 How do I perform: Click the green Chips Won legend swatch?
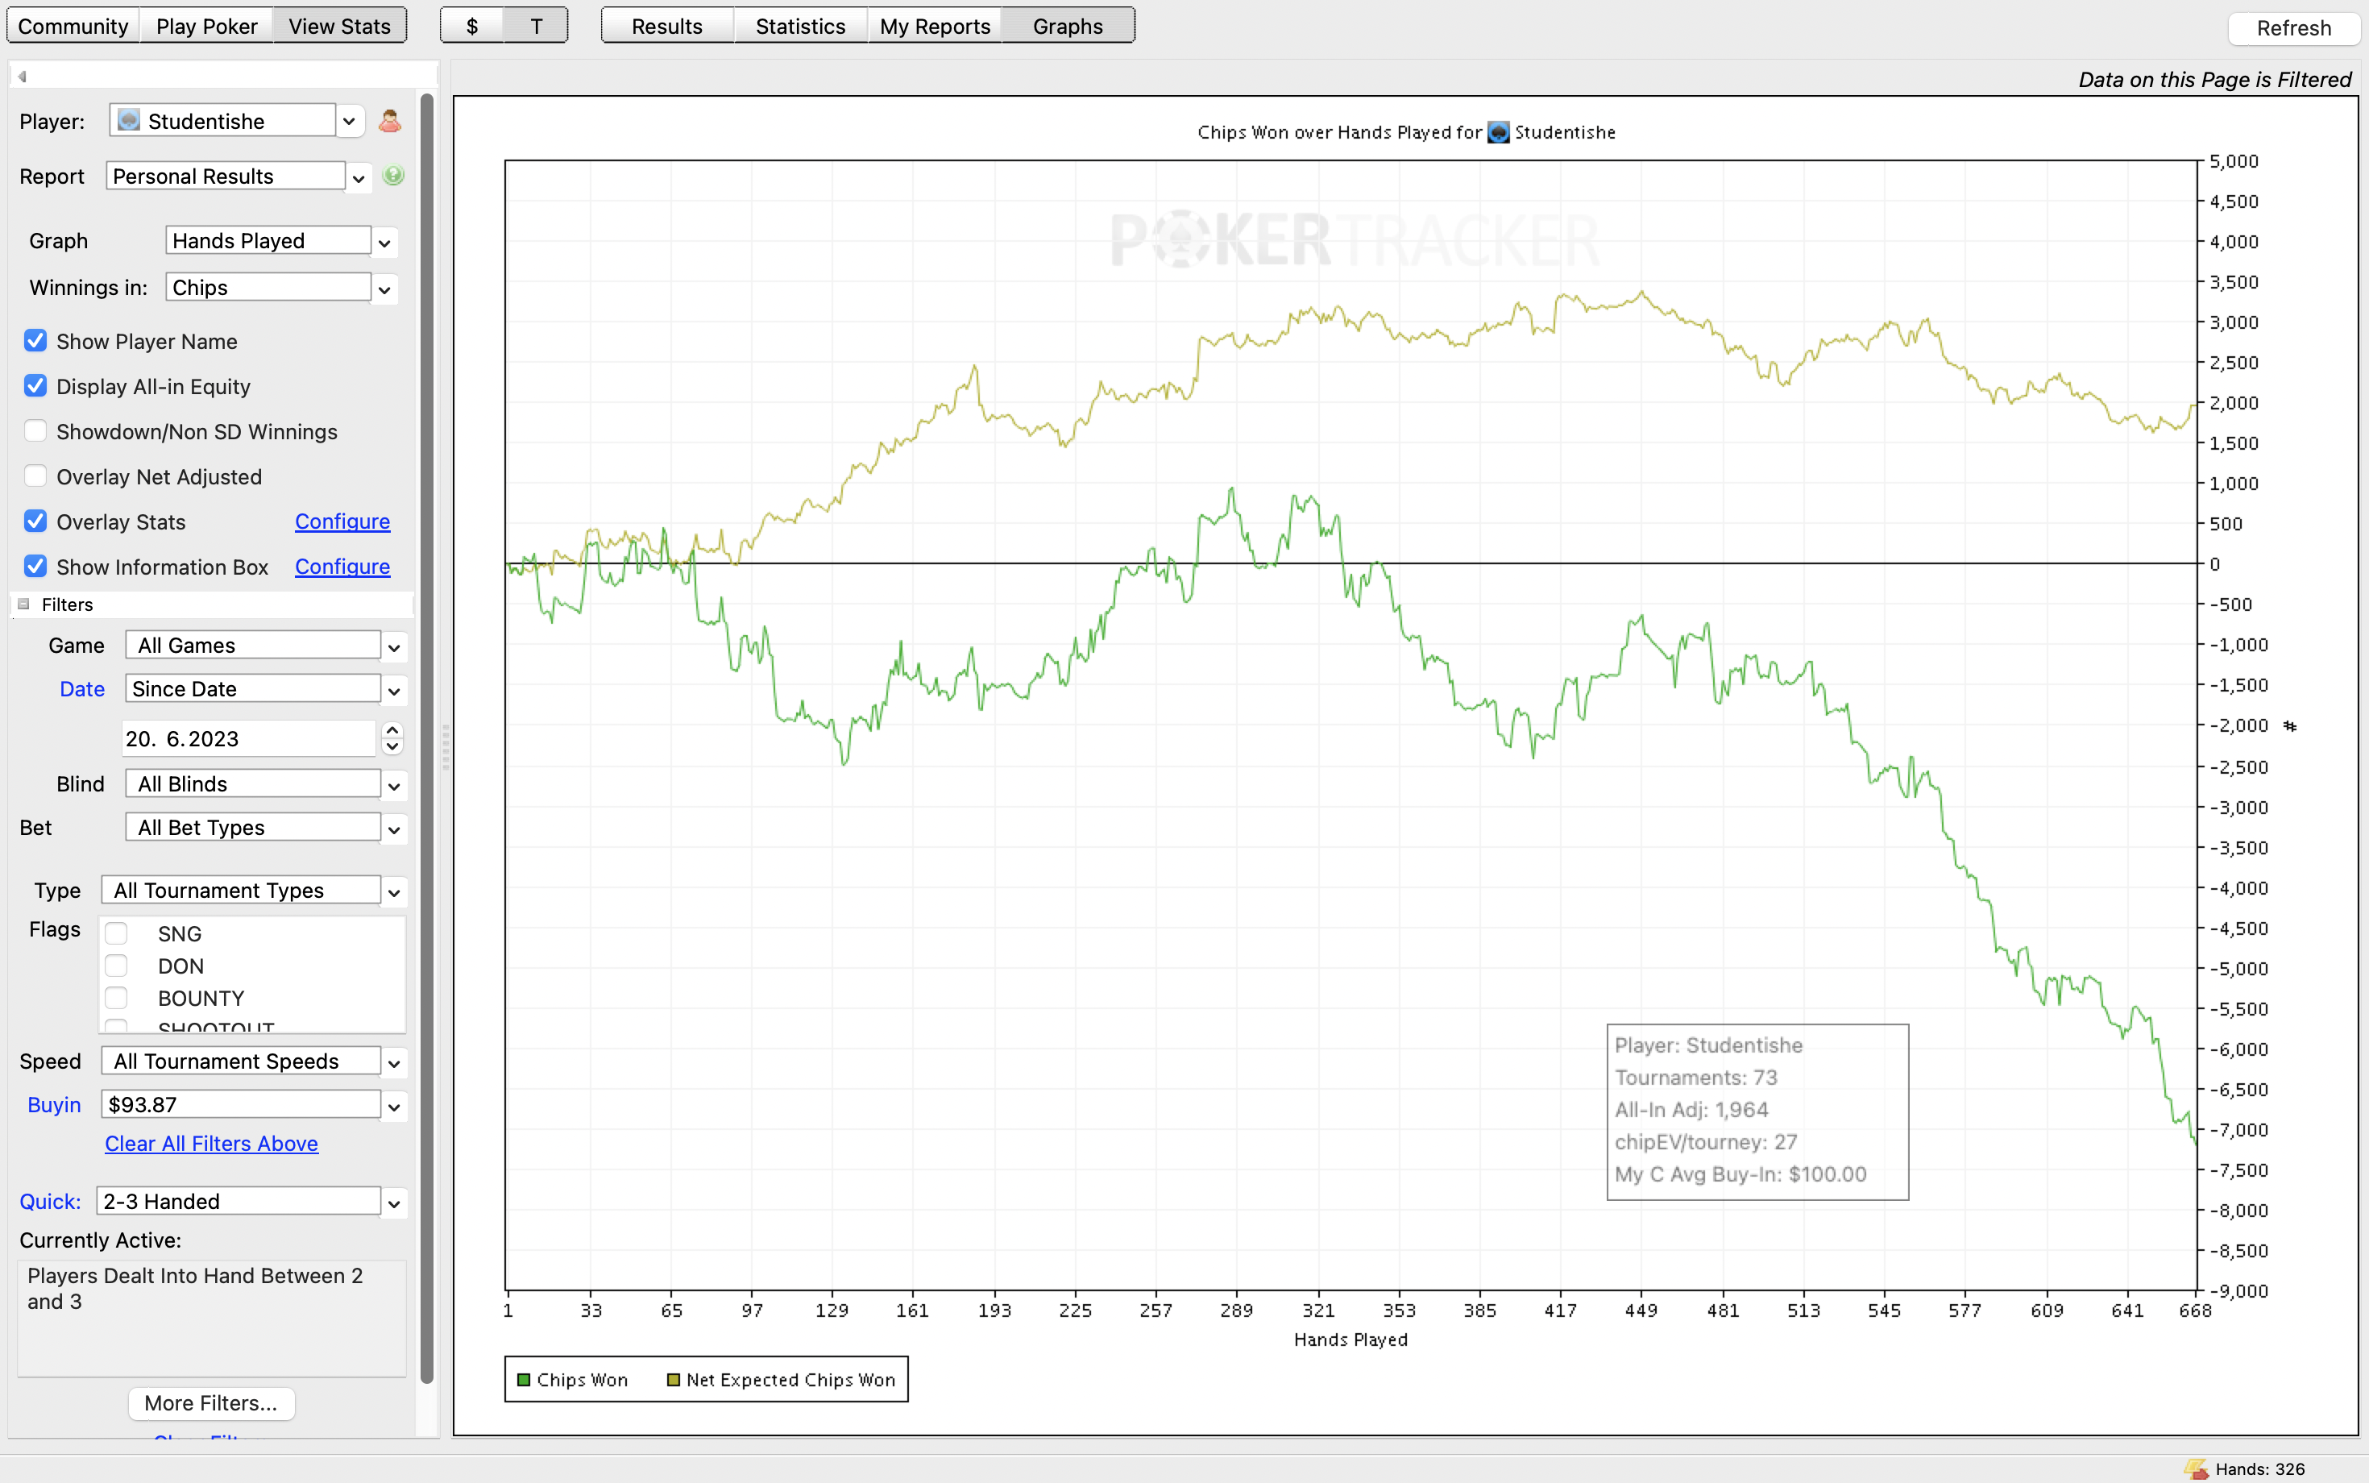[x=524, y=1379]
